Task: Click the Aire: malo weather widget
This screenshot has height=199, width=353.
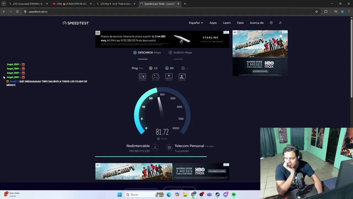Action: point(12,195)
